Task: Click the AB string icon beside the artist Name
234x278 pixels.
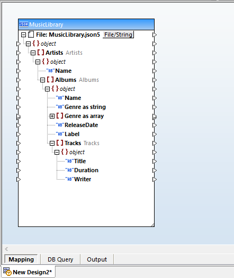Action: click(50, 71)
